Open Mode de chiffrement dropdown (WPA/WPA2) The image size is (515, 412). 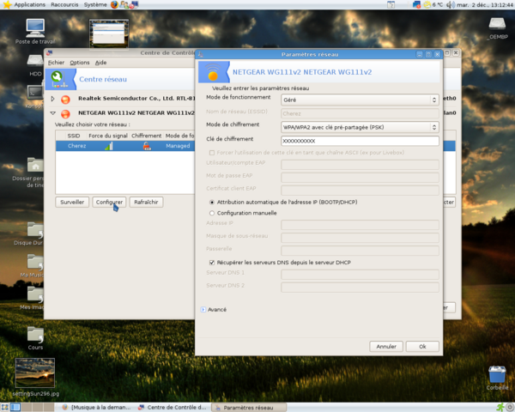360,127
